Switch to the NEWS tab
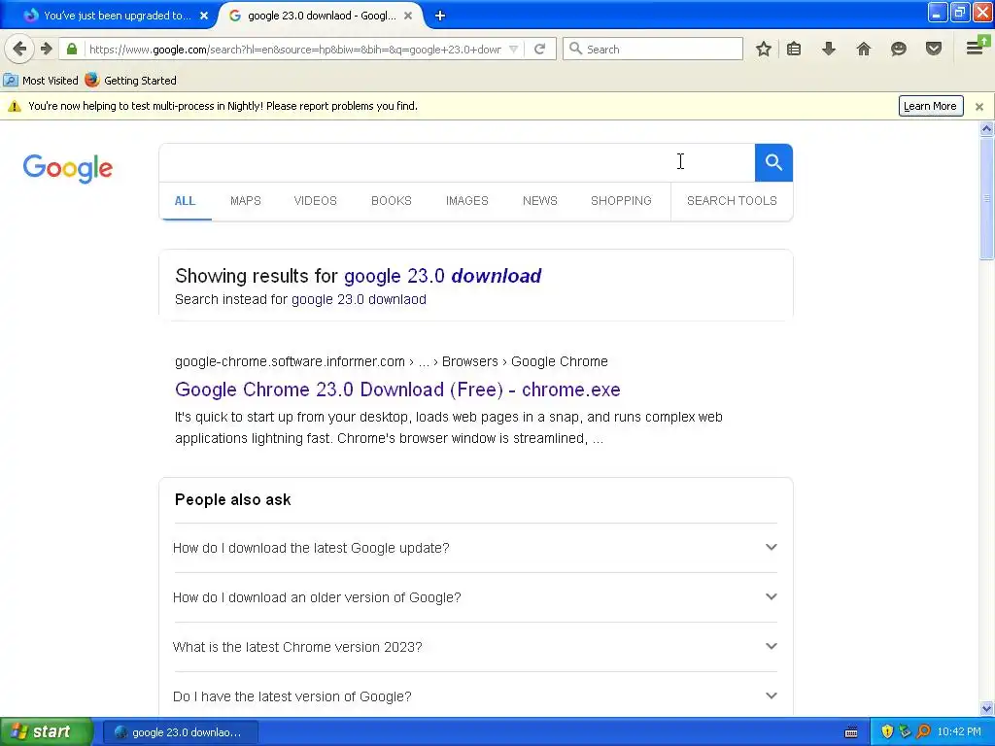This screenshot has width=995, height=746. pyautogui.click(x=540, y=201)
